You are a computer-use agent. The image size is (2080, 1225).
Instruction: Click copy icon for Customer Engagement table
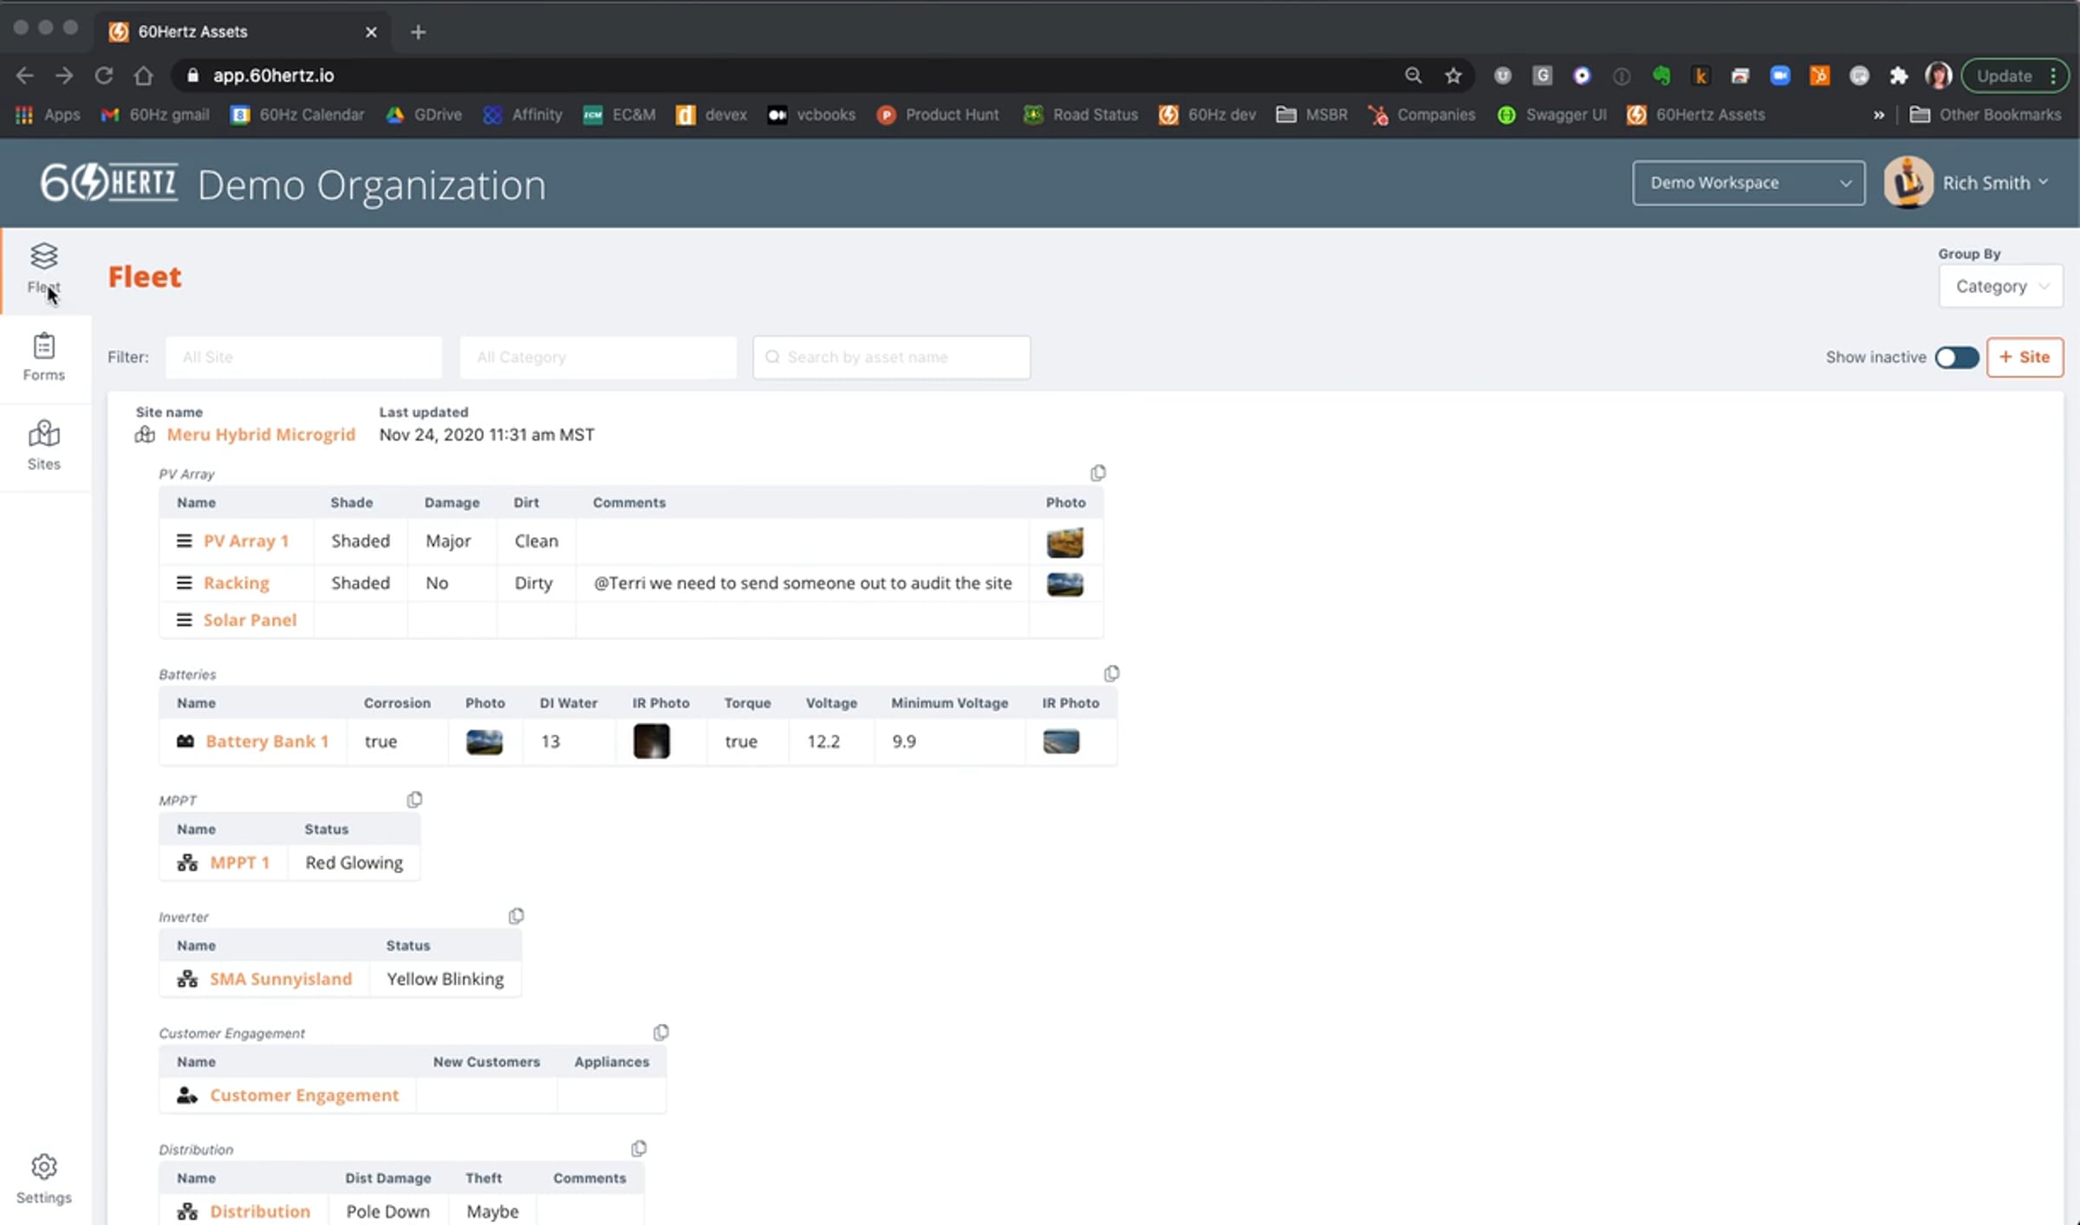coord(660,1032)
